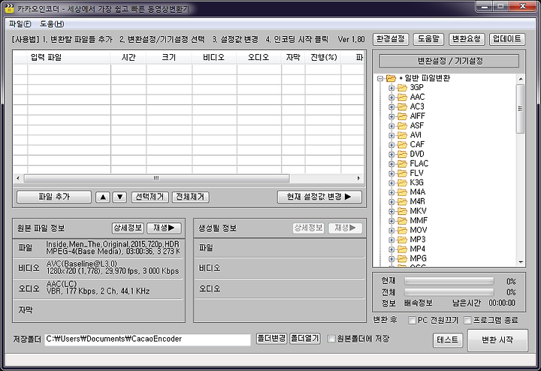541x371 pixels.
Task: Expand the MMF tree node
Action: click(391, 221)
